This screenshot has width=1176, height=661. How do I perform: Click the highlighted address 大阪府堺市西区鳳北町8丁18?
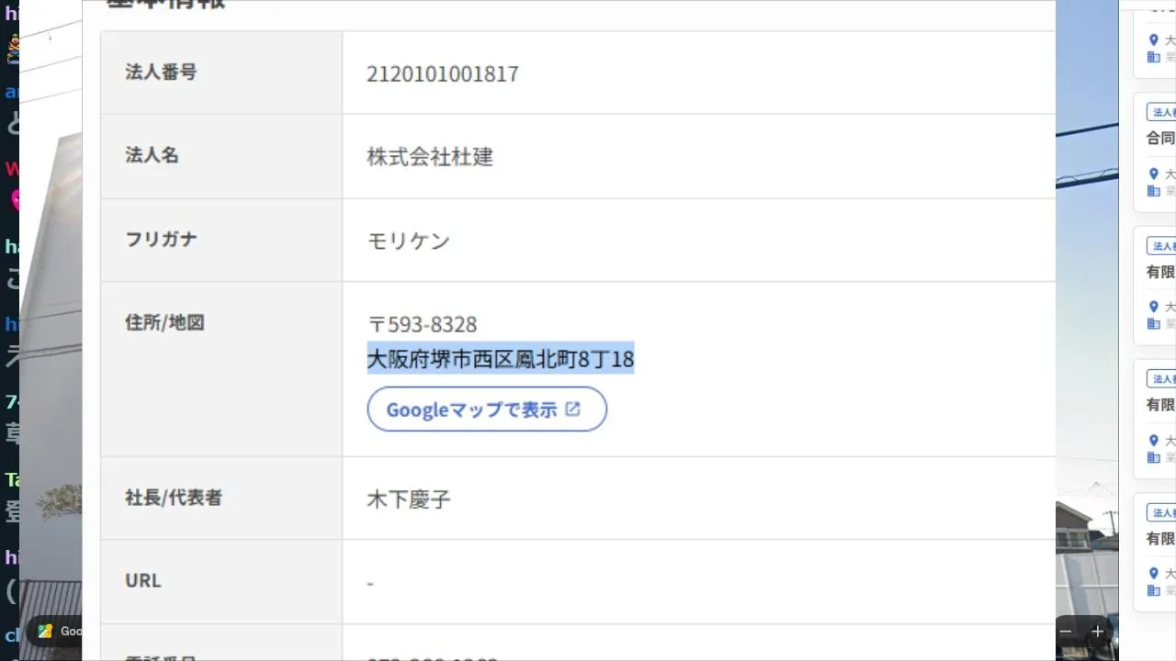pos(500,358)
